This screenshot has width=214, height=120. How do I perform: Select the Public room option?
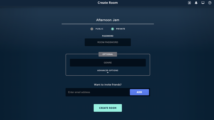(x=92, y=29)
